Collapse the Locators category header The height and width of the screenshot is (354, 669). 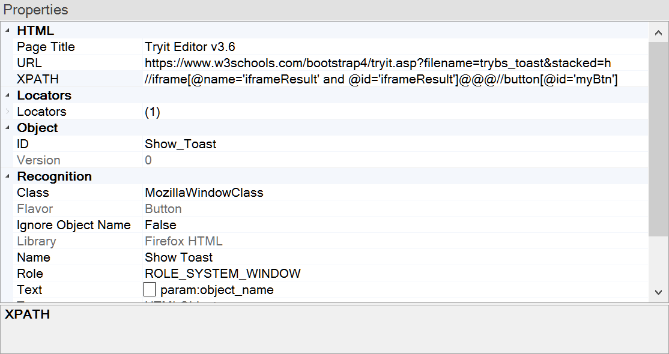[8, 95]
